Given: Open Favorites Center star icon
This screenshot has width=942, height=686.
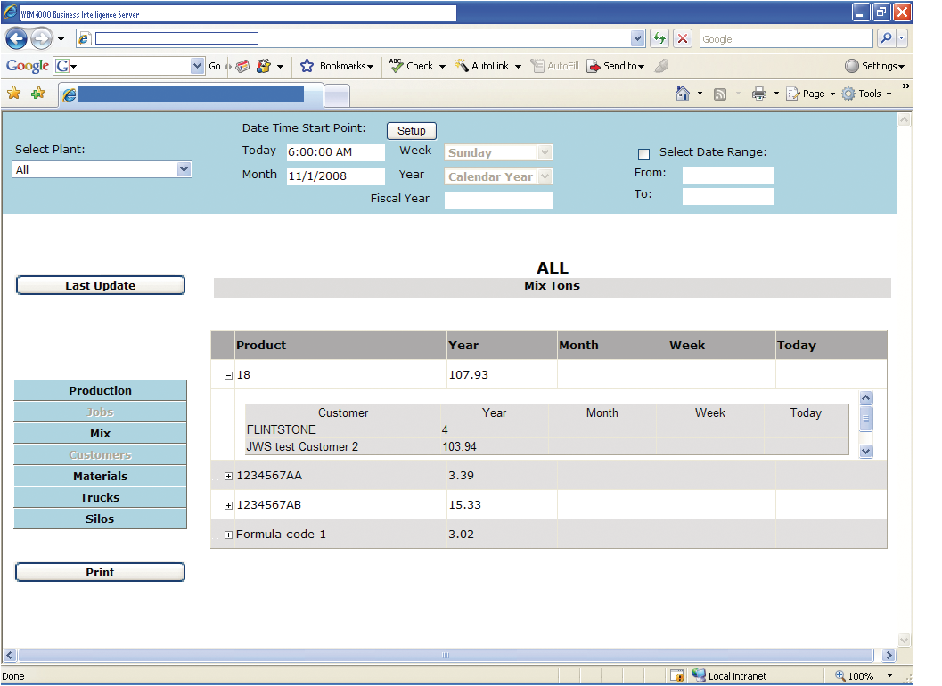Looking at the screenshot, I should point(14,94).
